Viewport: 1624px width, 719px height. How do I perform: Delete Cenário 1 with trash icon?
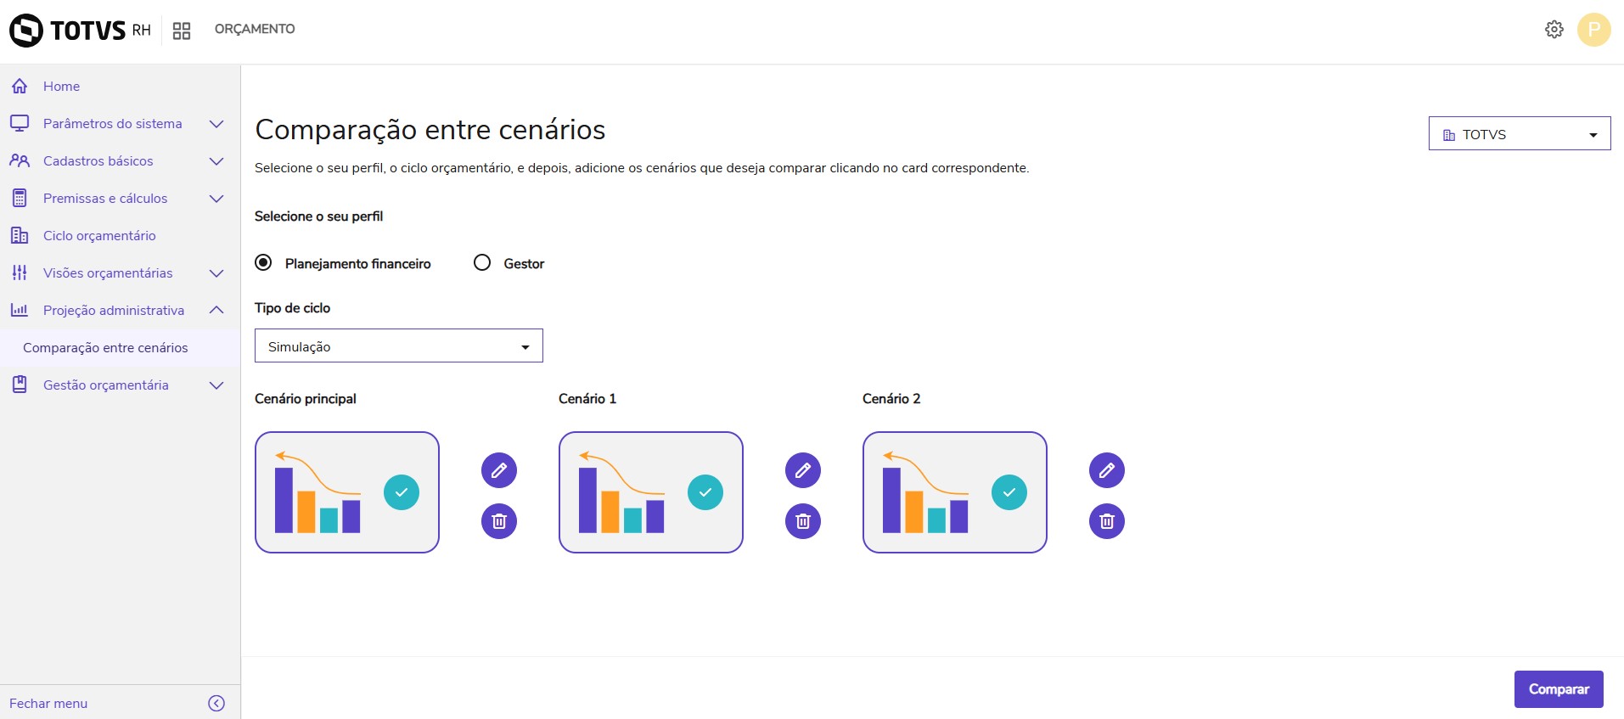point(803,521)
